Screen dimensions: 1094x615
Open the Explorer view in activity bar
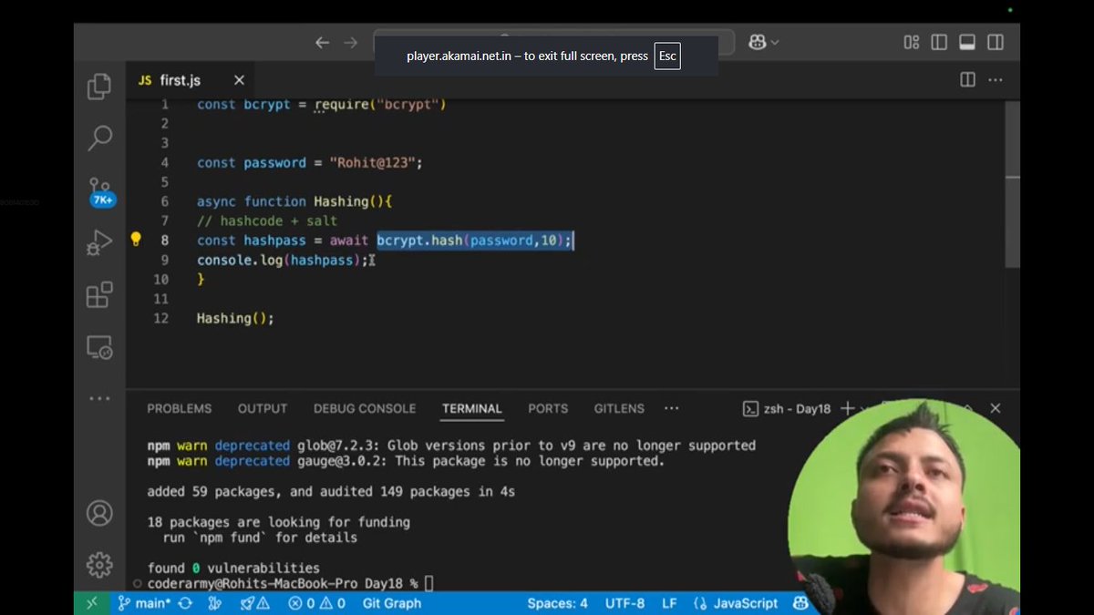coord(99,87)
